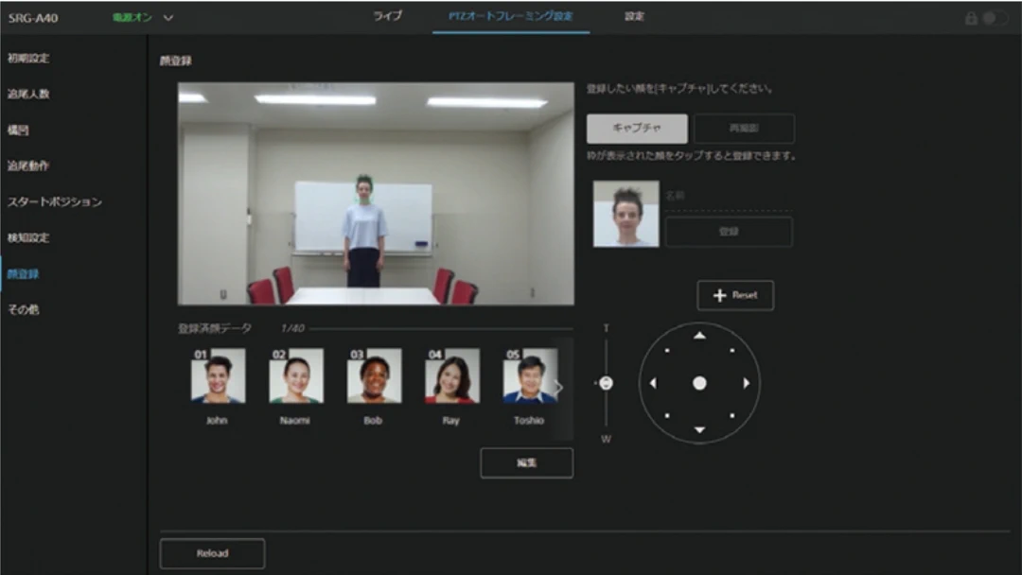This screenshot has height=575, width=1022.
Task: Click the center dot of the PTZ joystick
Action: [x=699, y=383]
